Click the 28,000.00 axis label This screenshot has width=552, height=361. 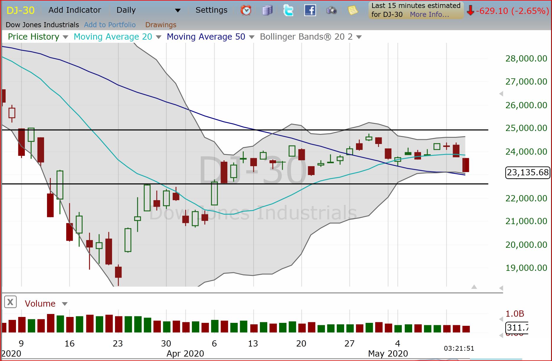(526, 59)
